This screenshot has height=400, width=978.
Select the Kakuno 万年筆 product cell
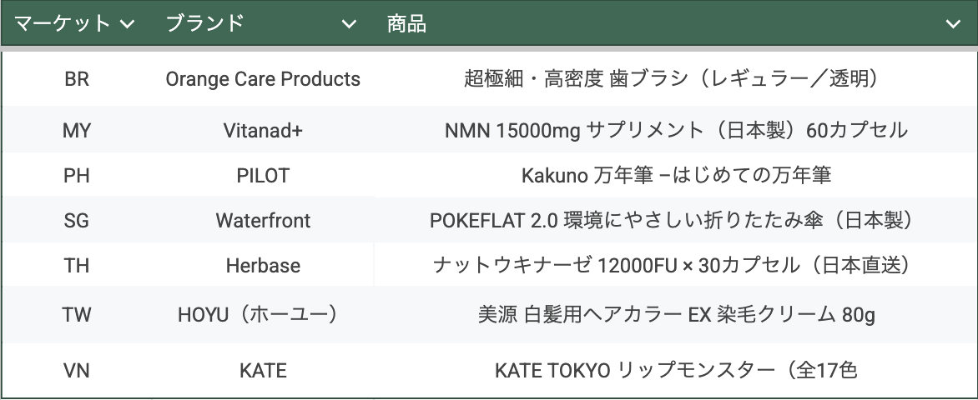[676, 176]
